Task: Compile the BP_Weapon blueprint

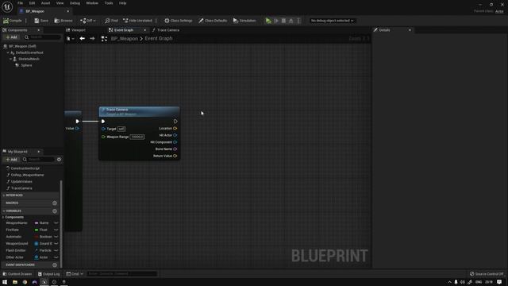Action: point(13,21)
